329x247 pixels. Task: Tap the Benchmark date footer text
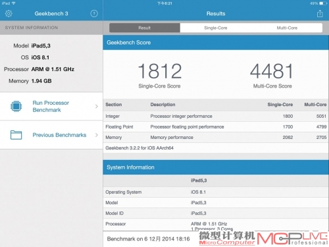[148, 239]
